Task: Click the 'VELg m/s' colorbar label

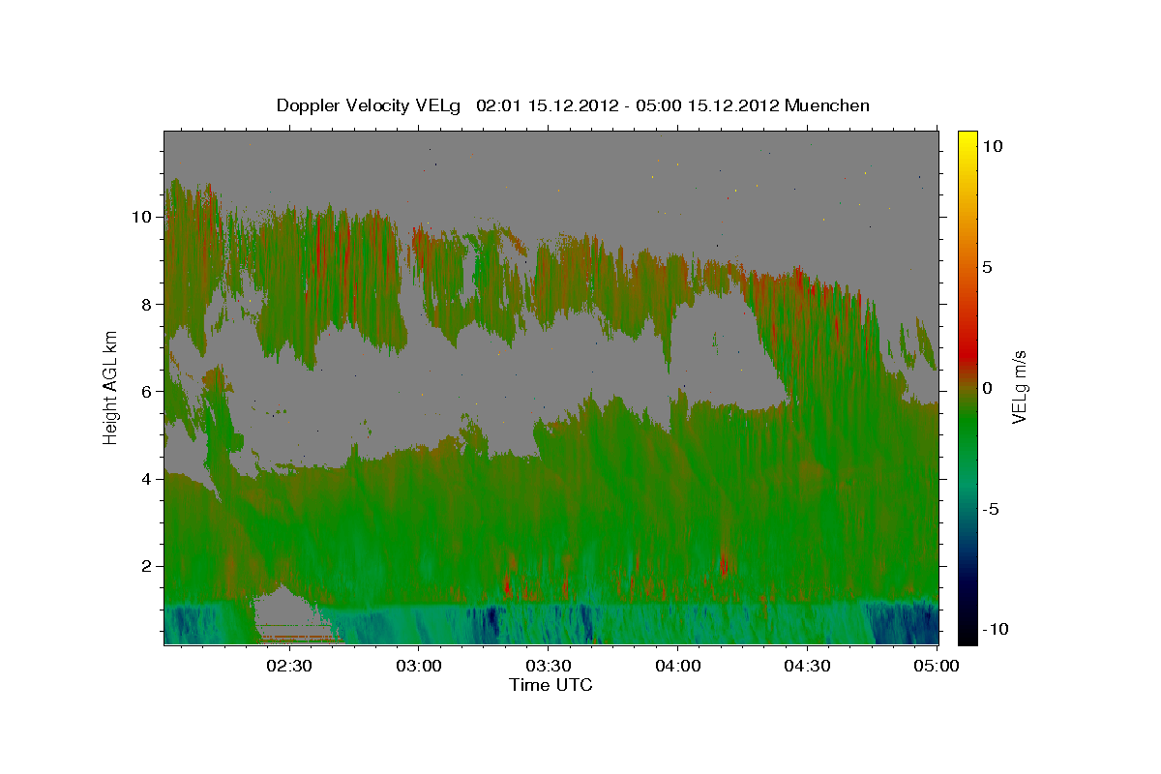Action: 1019,389
